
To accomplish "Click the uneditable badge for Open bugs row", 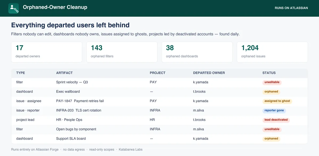I will click(272, 129).
